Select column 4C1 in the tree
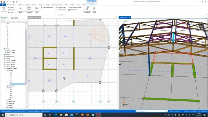208x117 pixels. click(x=11, y=72)
